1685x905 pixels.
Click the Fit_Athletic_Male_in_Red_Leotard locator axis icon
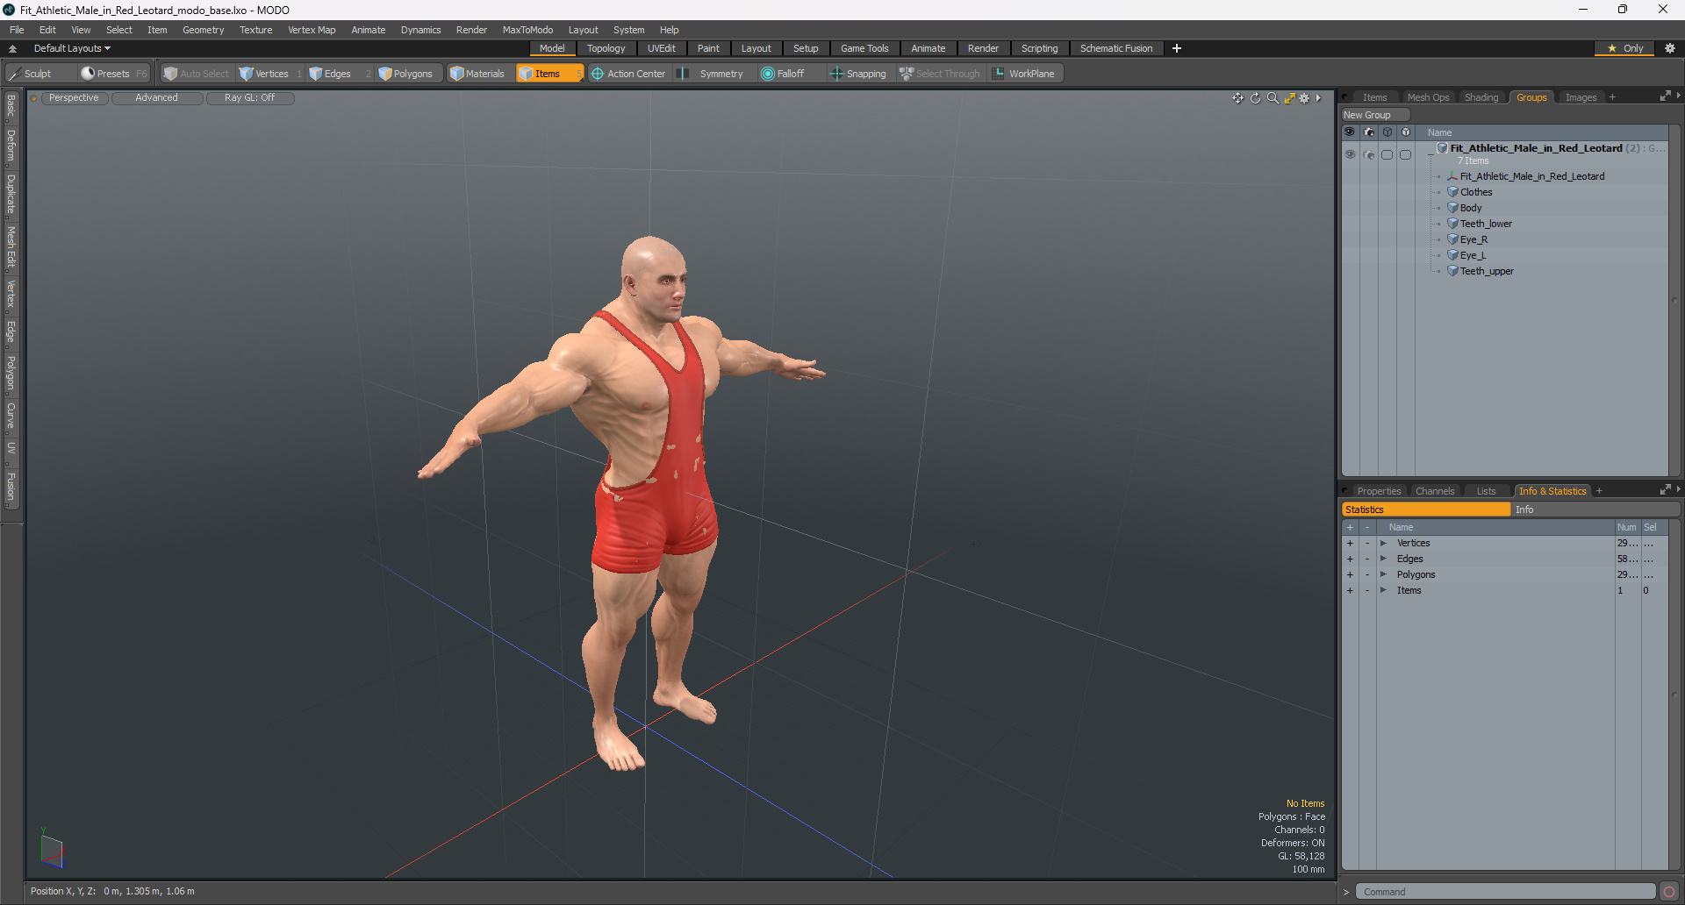pos(1452,176)
